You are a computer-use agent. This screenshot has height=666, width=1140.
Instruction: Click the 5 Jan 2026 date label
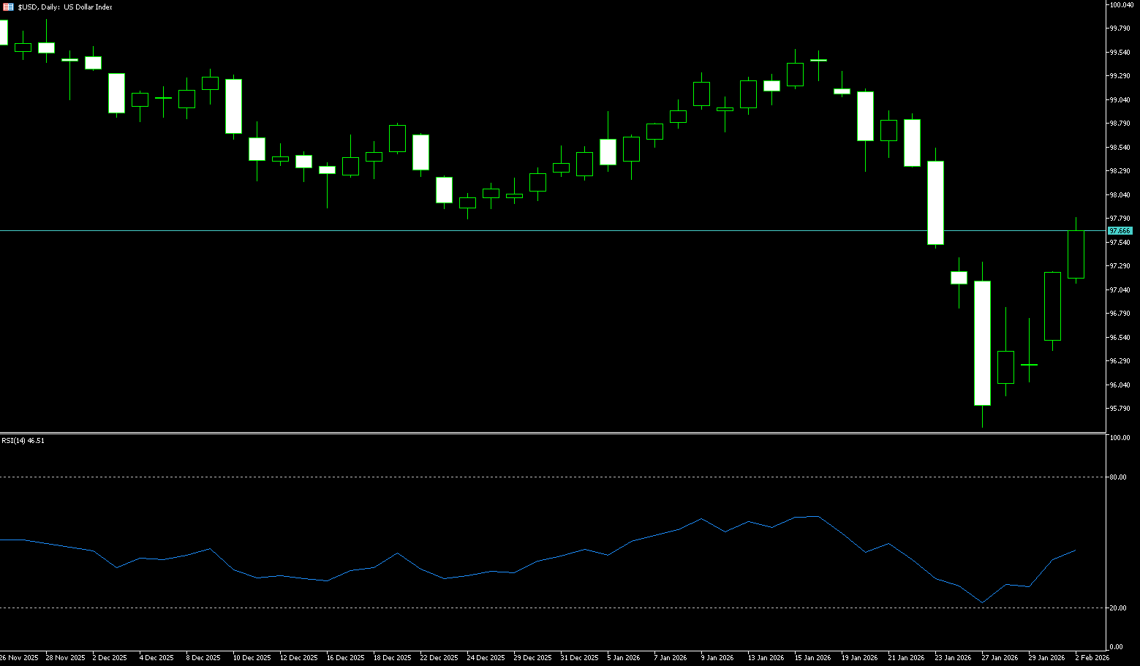[623, 657]
